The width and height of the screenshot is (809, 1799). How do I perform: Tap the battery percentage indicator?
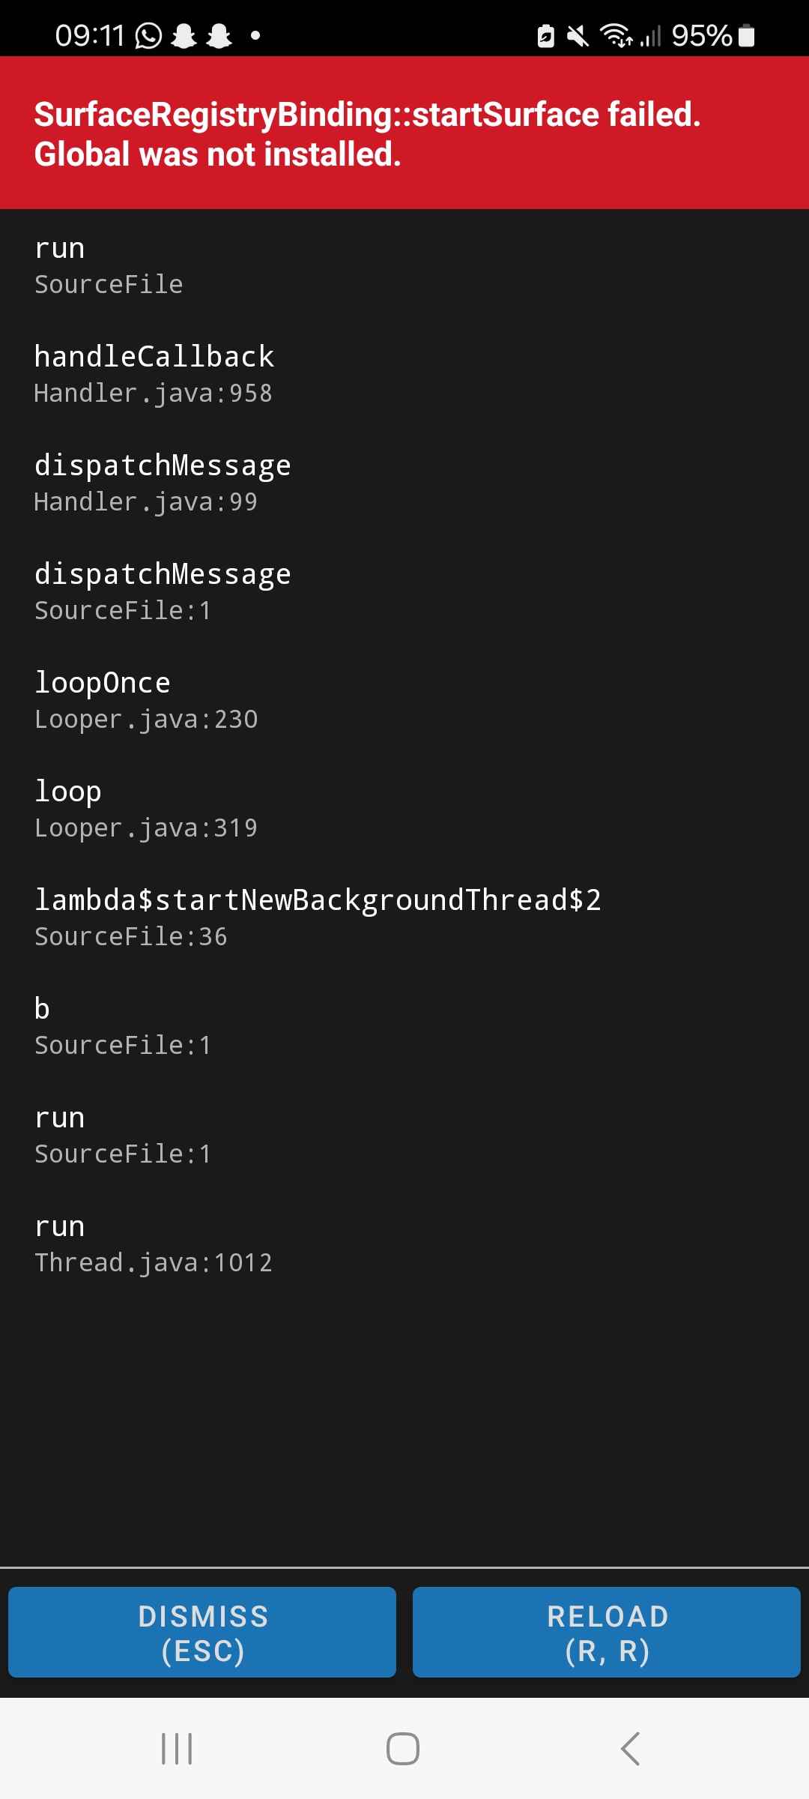coord(701,35)
